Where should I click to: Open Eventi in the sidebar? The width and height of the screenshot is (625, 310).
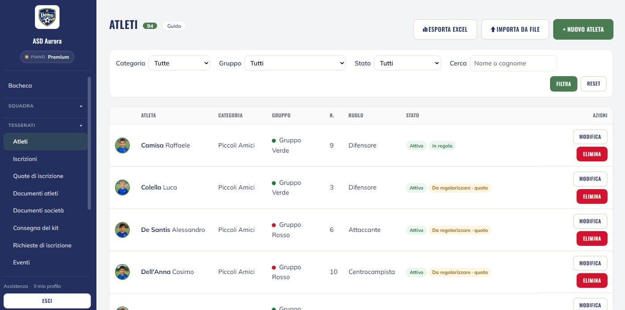tap(46, 262)
